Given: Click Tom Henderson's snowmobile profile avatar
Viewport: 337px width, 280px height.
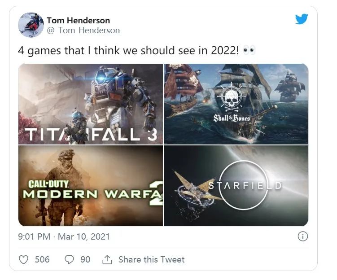Looking at the screenshot, I should [x=31, y=25].
